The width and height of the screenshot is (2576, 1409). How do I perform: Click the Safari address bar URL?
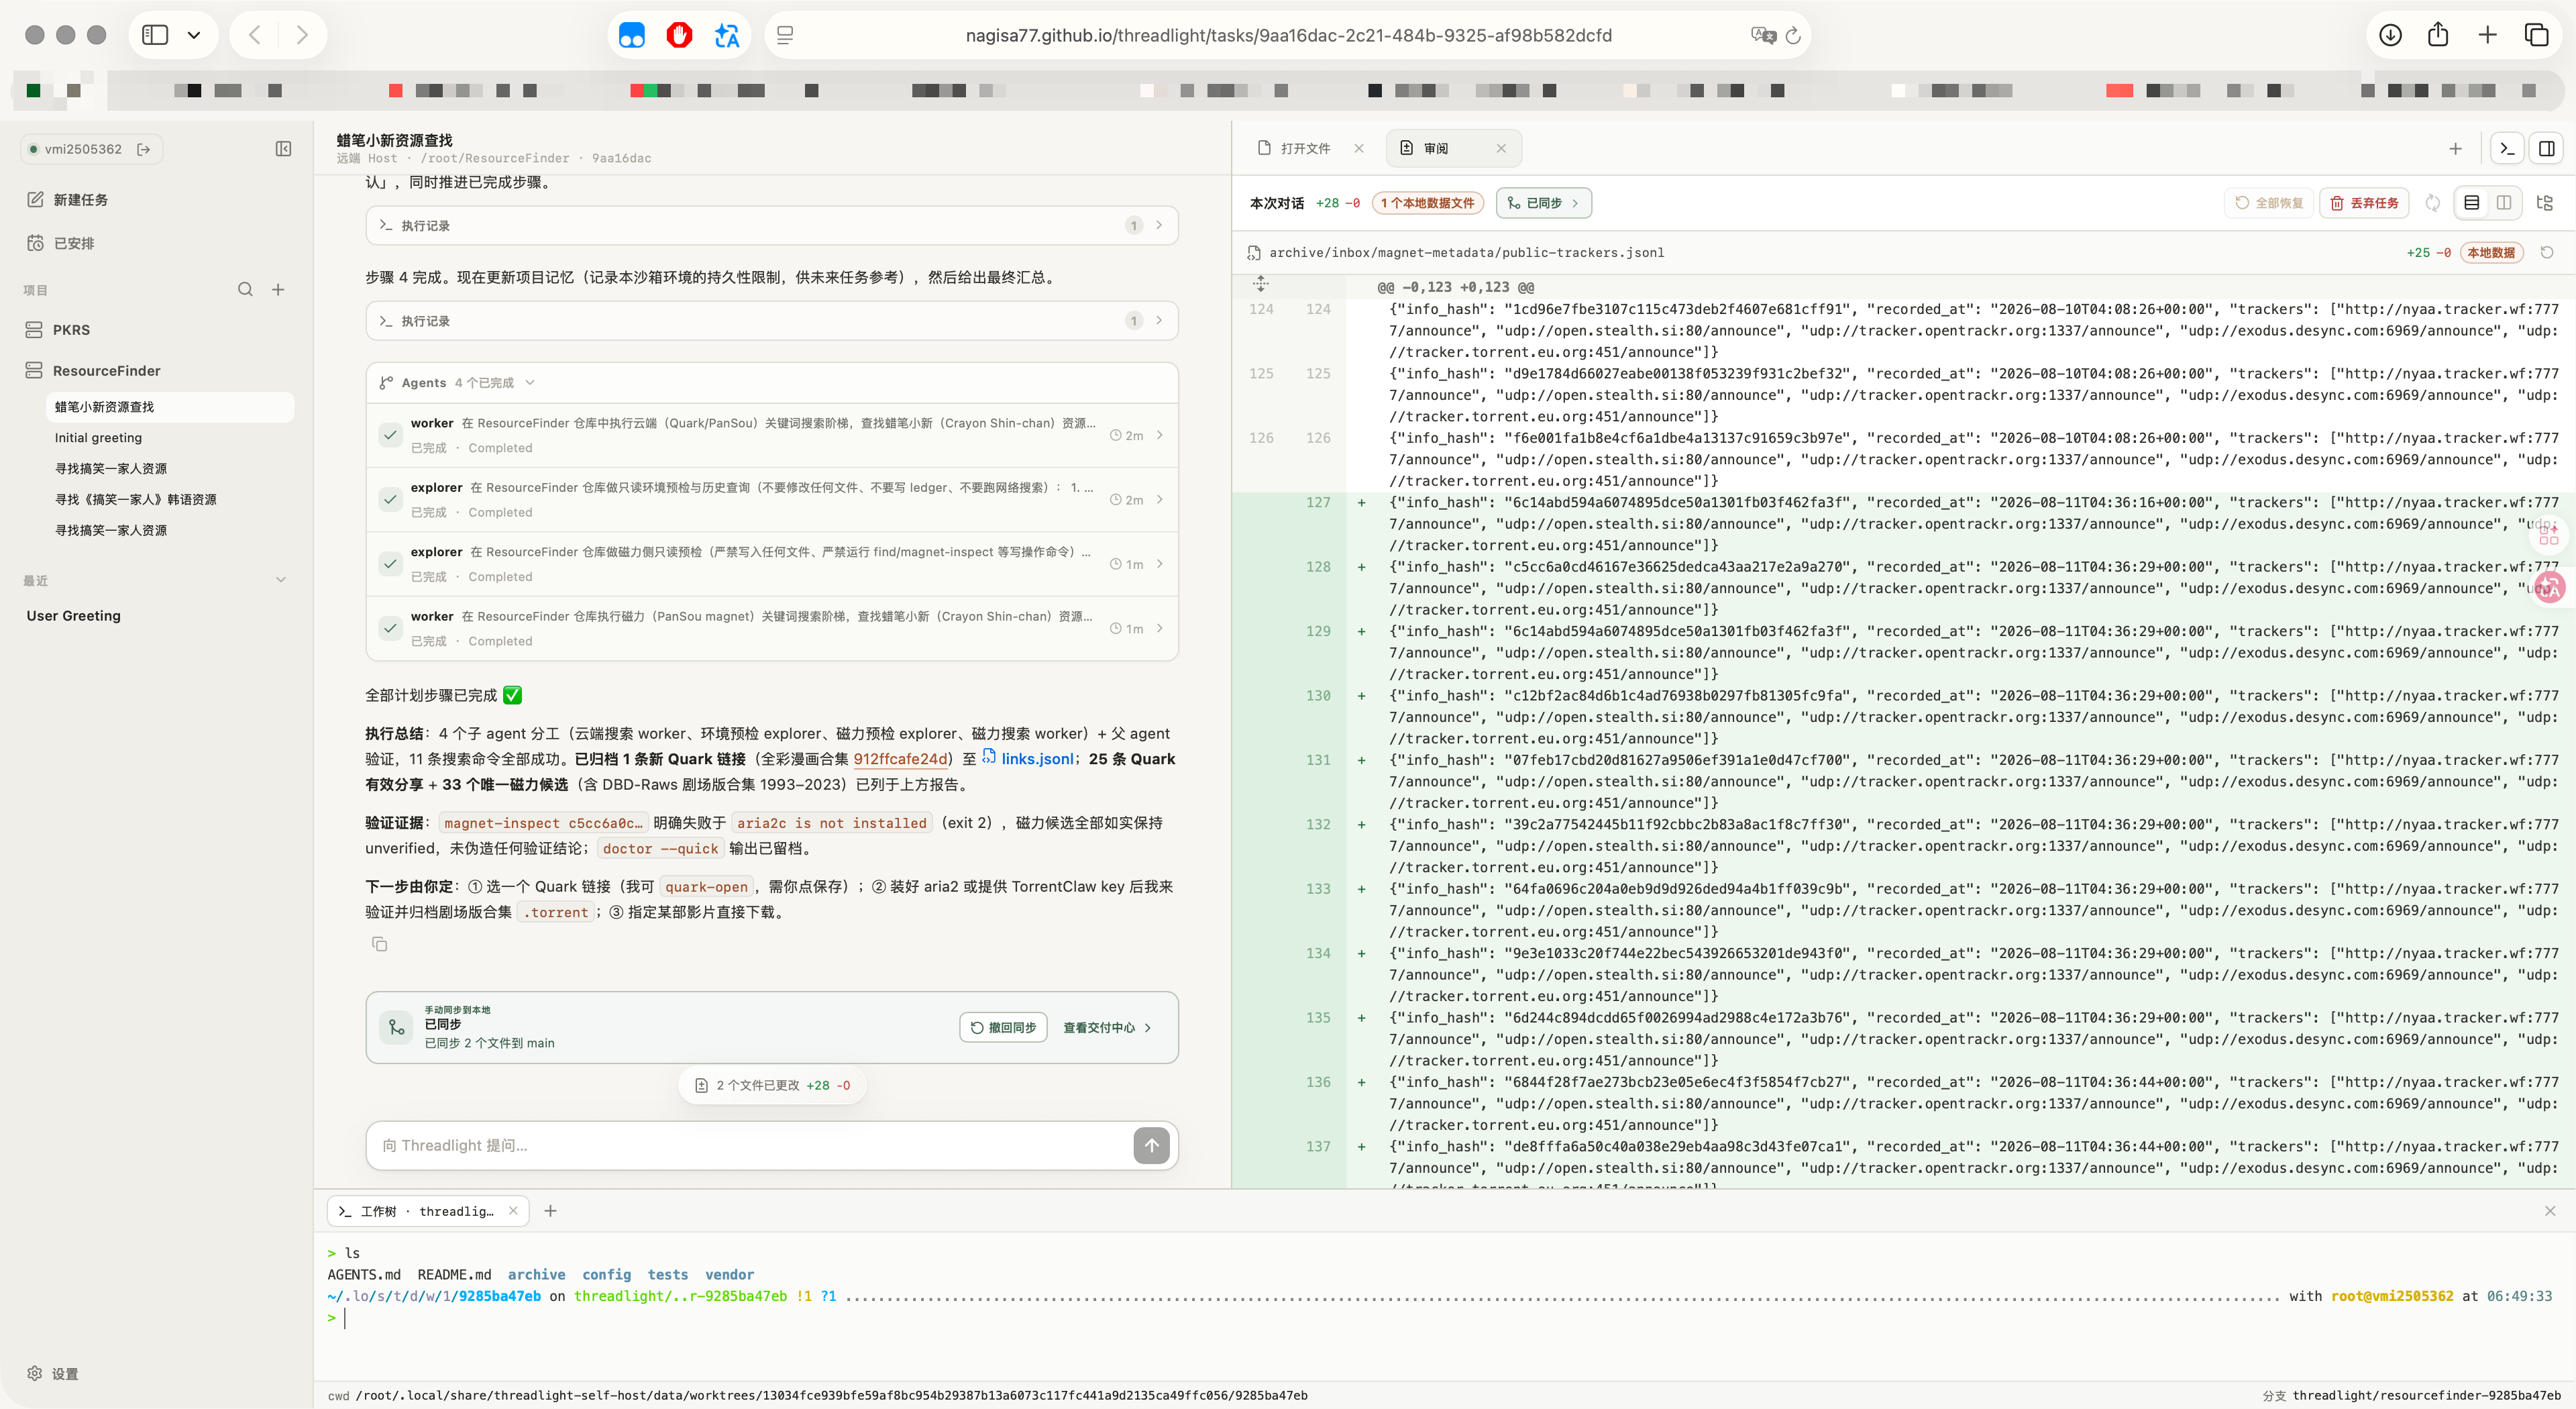pyautogui.click(x=1288, y=36)
